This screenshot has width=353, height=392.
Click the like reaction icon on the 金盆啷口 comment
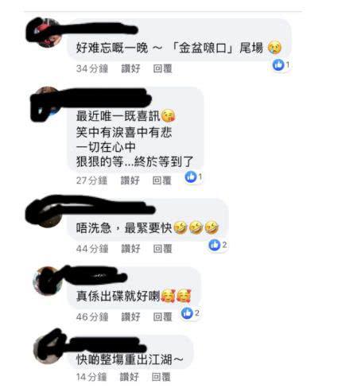[278, 65]
